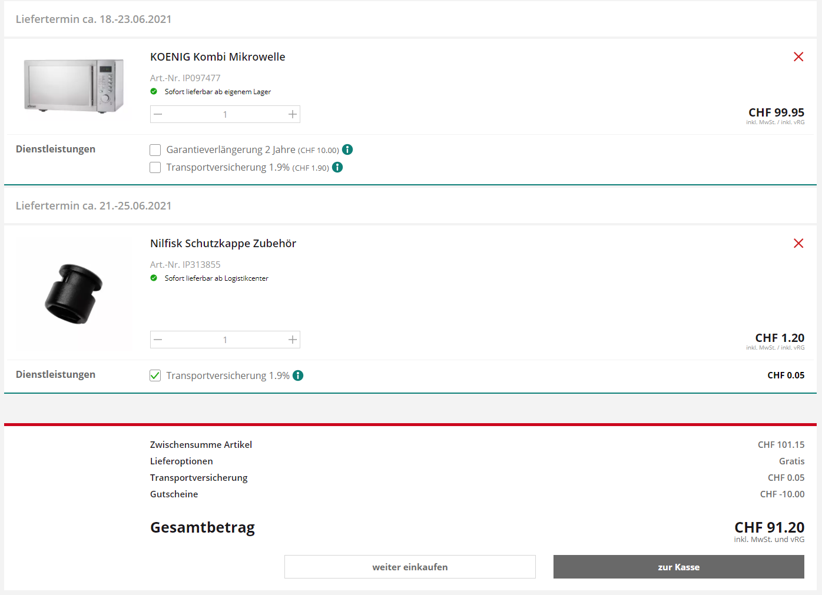This screenshot has width=822, height=595.
Task: Check Transportversicherung for the microwave
Action: tap(155, 168)
